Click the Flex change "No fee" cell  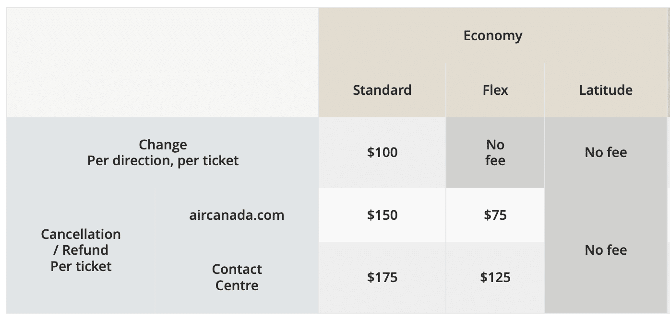[x=495, y=152]
